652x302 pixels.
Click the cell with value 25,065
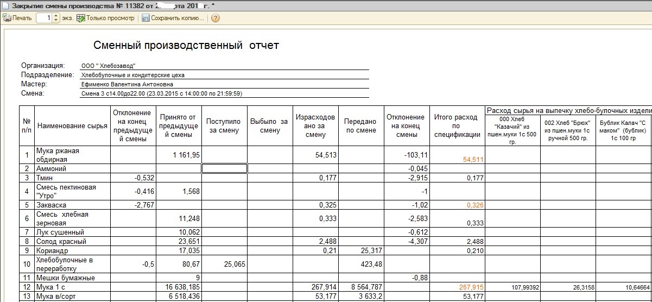[224, 264]
